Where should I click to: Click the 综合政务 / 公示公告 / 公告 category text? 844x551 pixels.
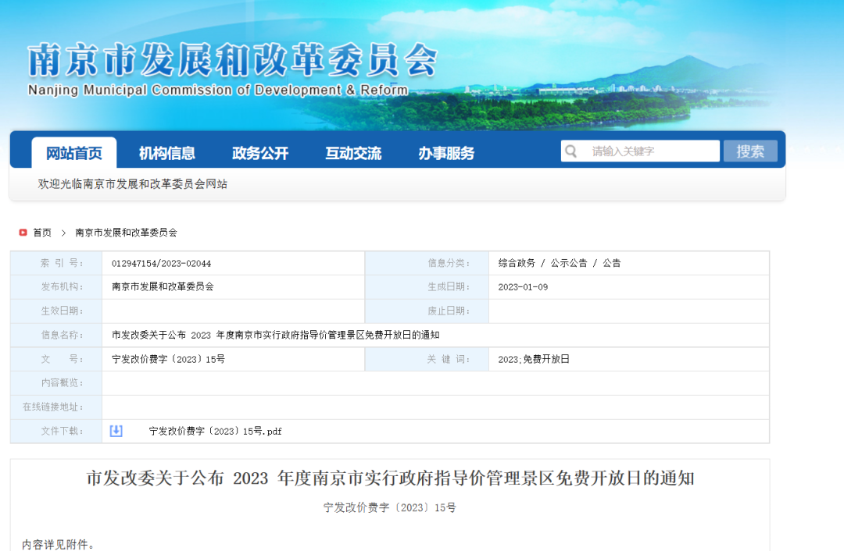pos(560,263)
